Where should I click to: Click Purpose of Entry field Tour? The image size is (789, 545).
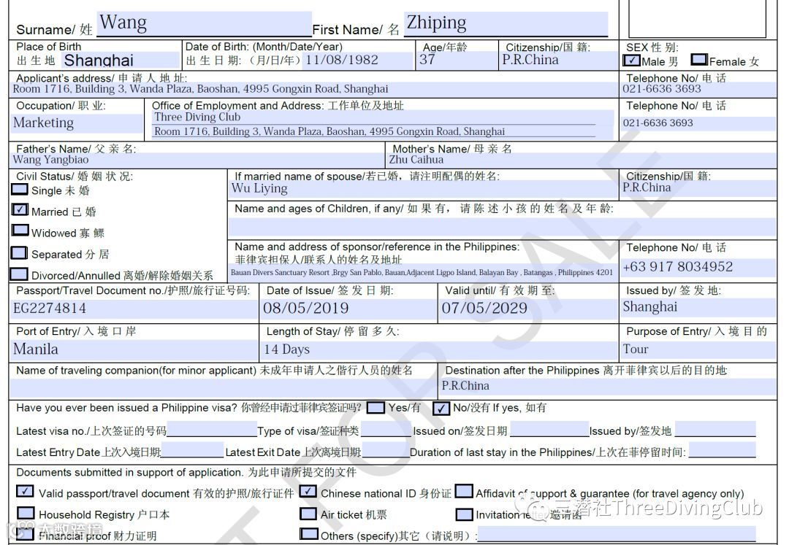(x=698, y=349)
